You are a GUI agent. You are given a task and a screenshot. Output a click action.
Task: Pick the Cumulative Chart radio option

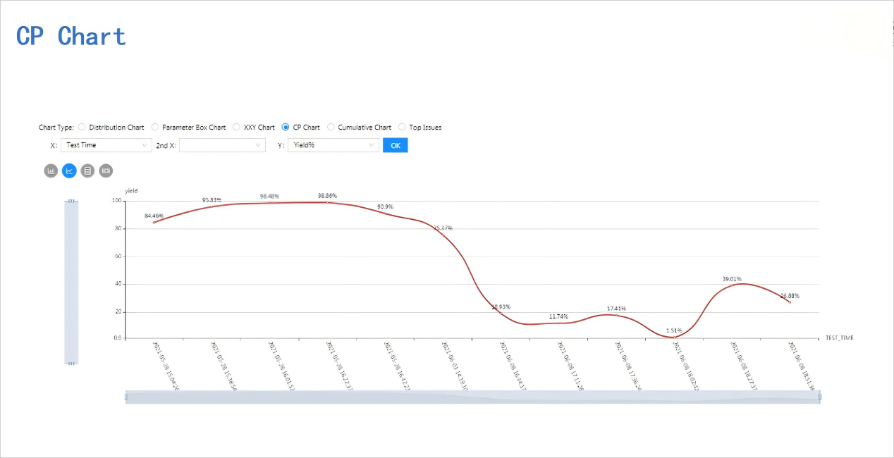pyautogui.click(x=331, y=128)
